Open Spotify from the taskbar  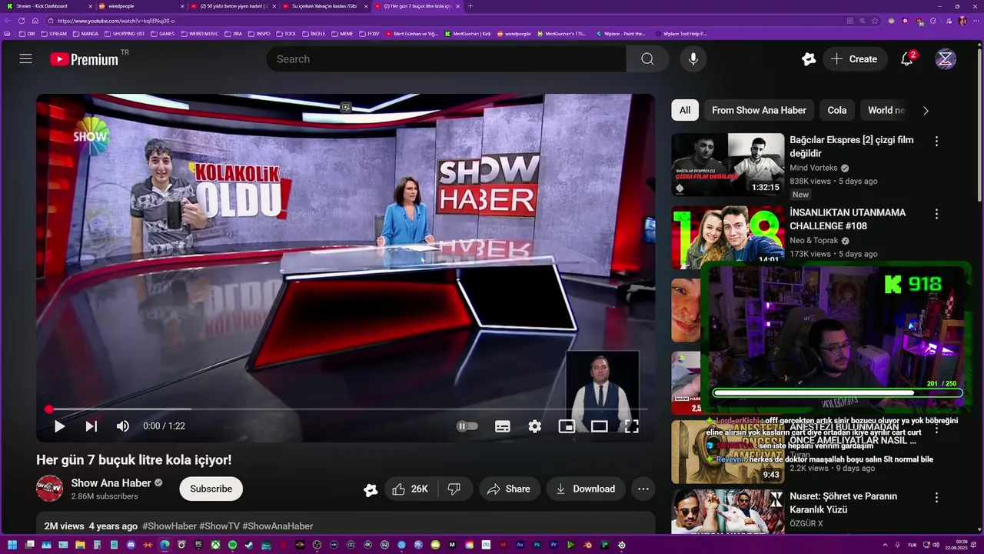tap(232, 545)
